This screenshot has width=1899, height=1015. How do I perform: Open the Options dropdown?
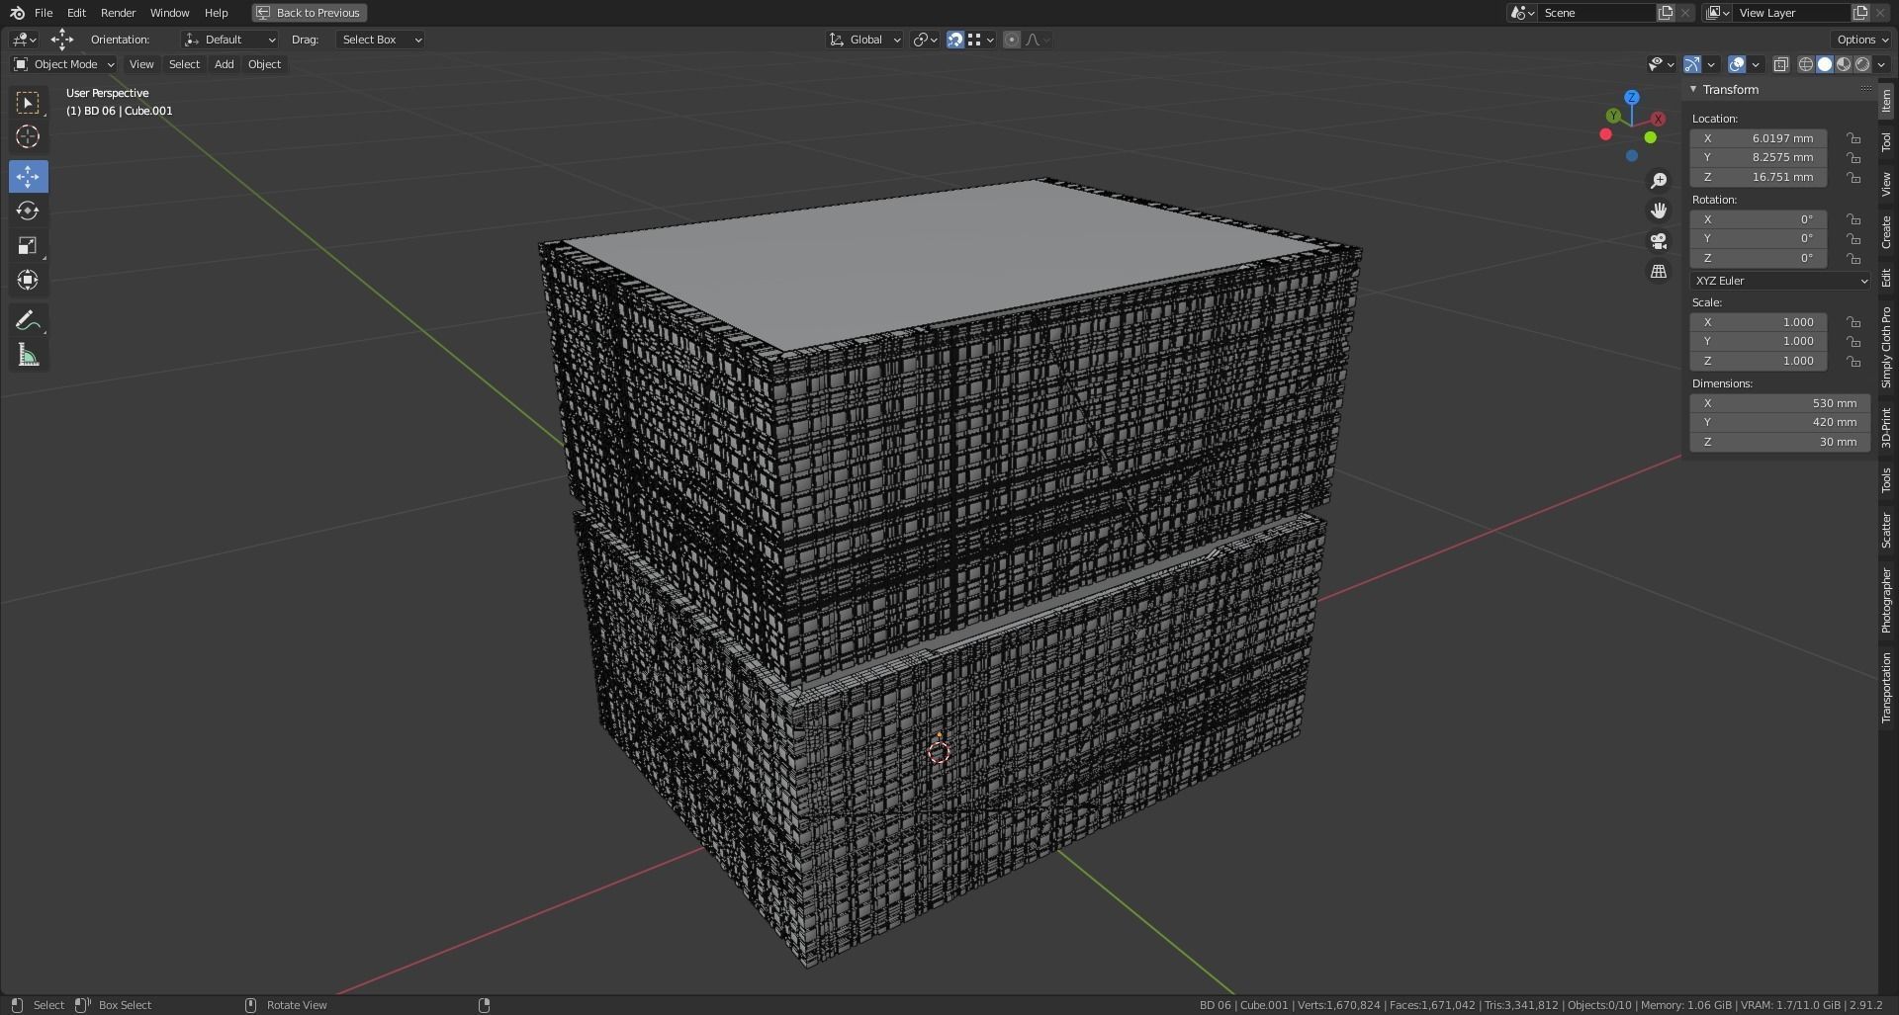1861,40
